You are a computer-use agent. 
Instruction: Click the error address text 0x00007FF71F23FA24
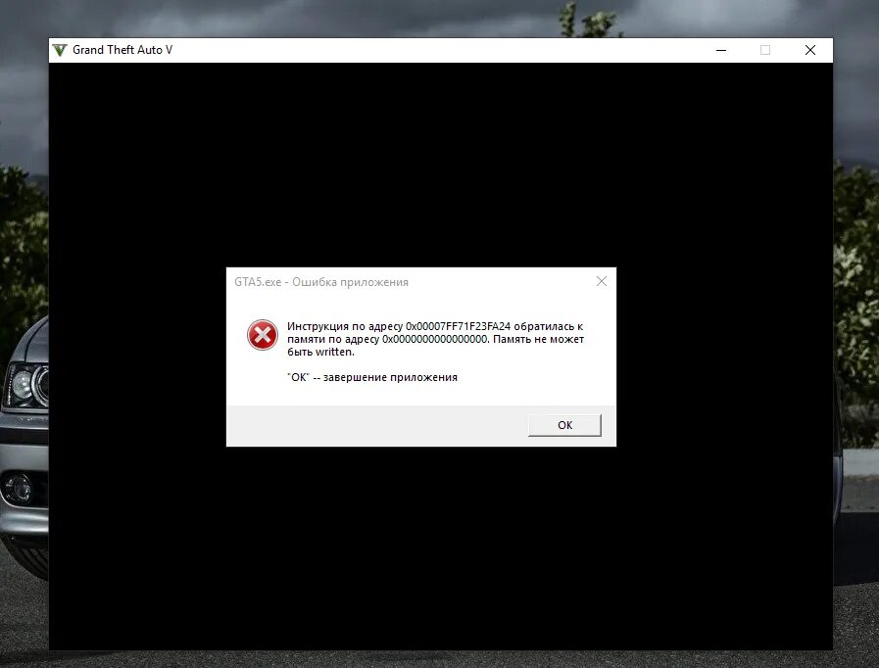tap(458, 326)
